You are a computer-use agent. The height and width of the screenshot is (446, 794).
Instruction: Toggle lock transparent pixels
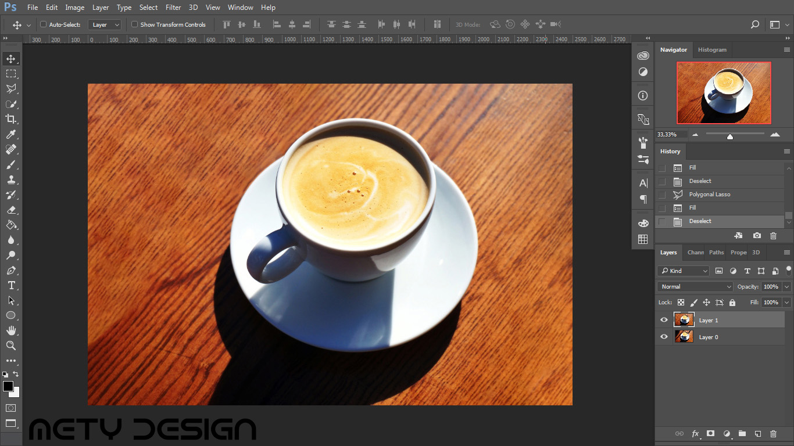681,303
